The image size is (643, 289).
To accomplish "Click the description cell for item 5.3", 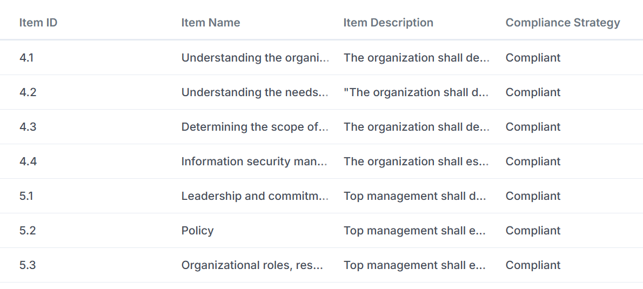I will 414,265.
